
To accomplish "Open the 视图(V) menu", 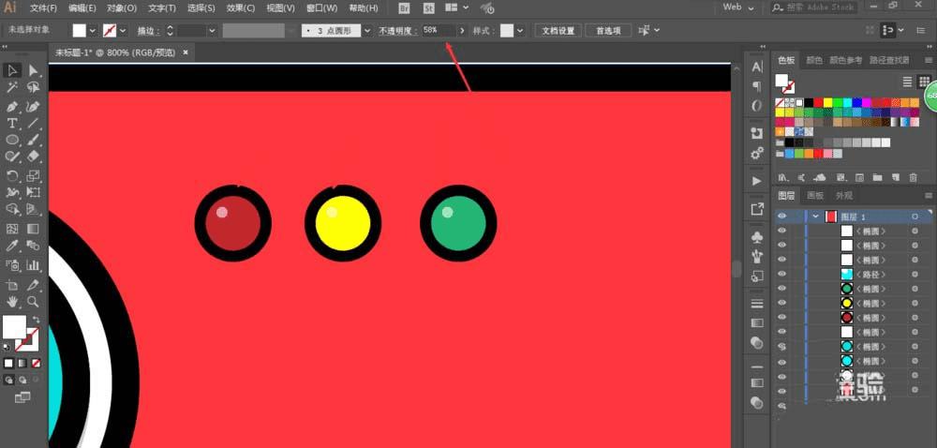I will click(x=281, y=8).
